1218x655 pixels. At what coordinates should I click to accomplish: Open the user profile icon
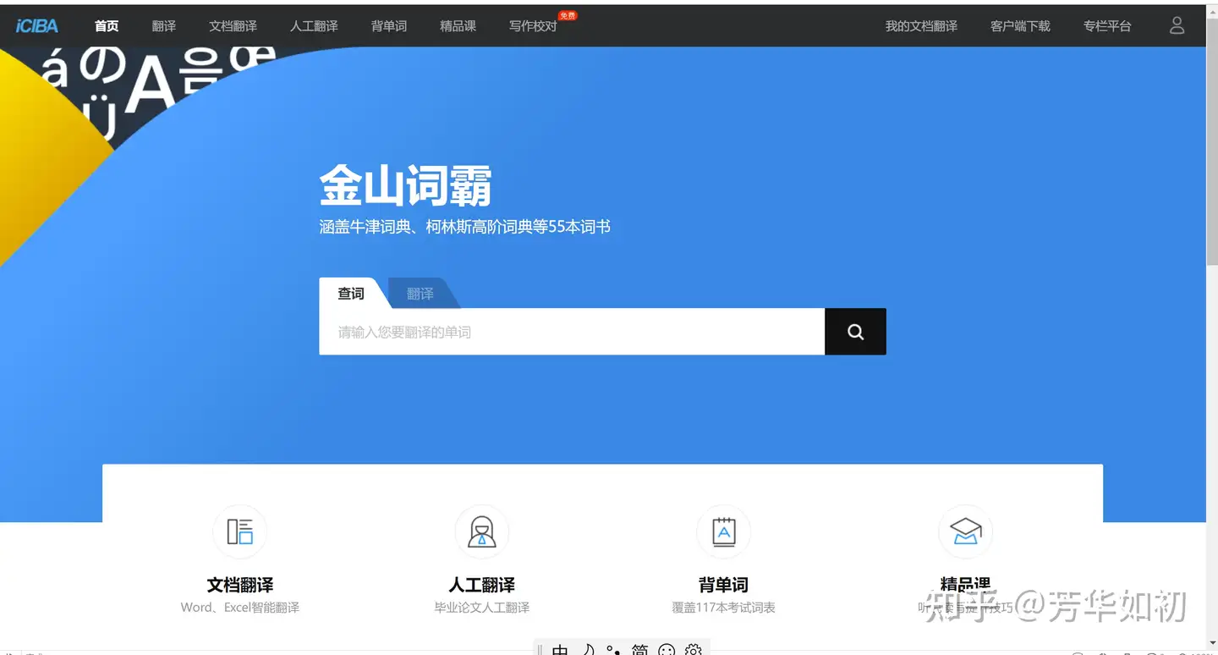(1177, 25)
